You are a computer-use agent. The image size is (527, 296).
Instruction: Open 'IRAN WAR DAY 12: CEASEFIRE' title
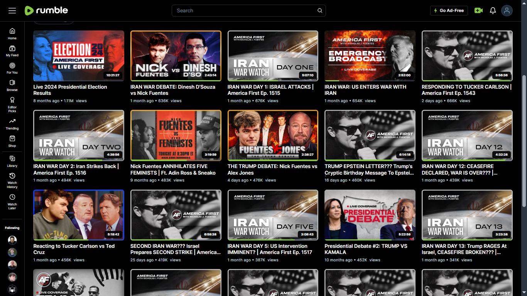coord(459,170)
